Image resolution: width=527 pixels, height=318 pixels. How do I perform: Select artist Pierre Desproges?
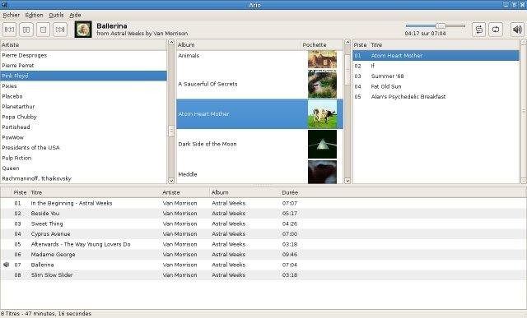(x=83, y=55)
